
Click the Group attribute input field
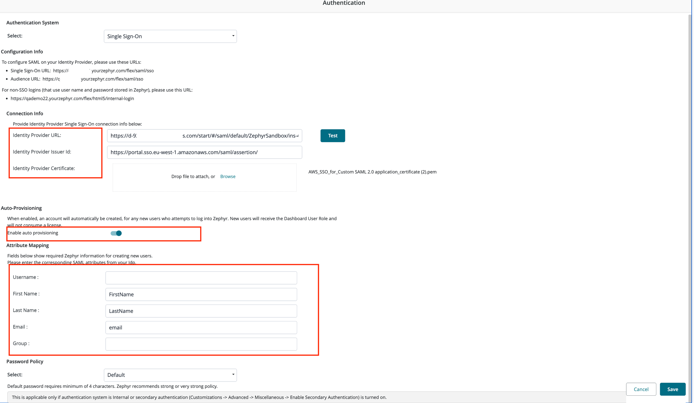[201, 344]
